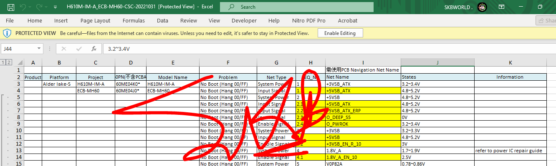Switch to the Insert tab
The width and height of the screenshot is (556, 166).
[x=61, y=20]
